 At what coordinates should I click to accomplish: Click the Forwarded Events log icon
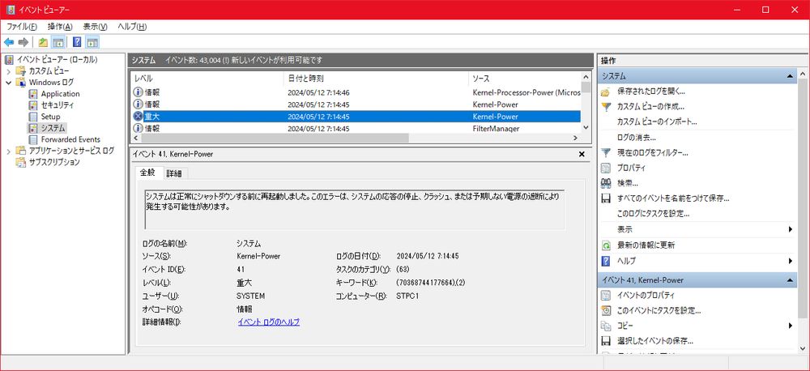click(x=33, y=139)
